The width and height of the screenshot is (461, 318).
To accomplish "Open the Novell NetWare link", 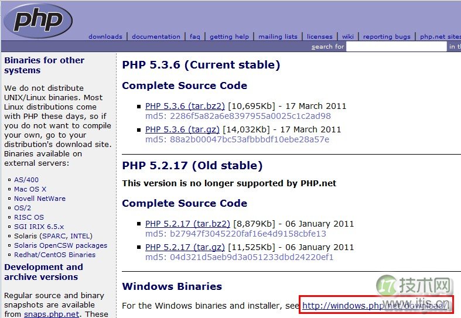I will 40,199.
